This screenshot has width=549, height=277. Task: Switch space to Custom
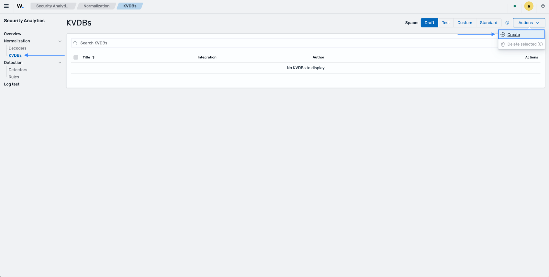tap(465, 23)
